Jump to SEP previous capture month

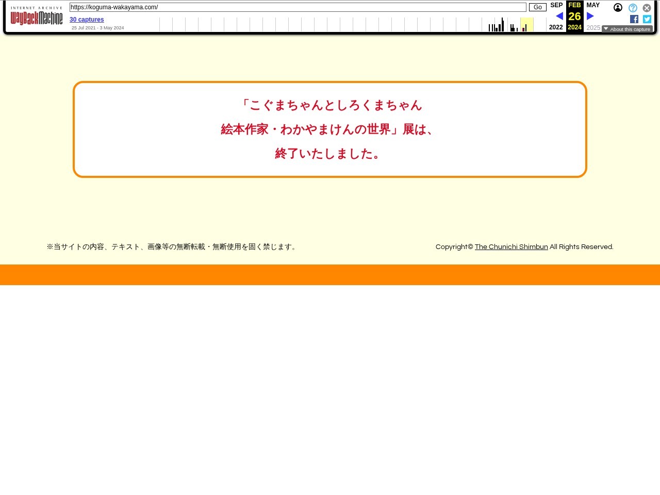(x=556, y=5)
